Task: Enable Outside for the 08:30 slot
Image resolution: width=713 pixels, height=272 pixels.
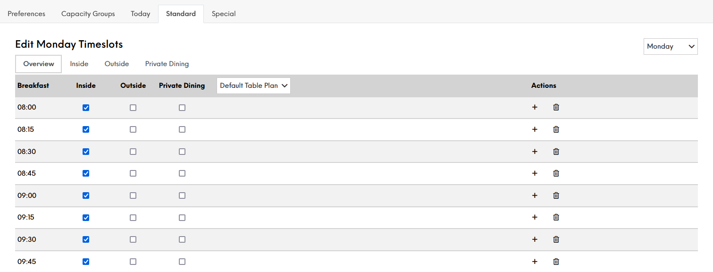Action: (133, 152)
